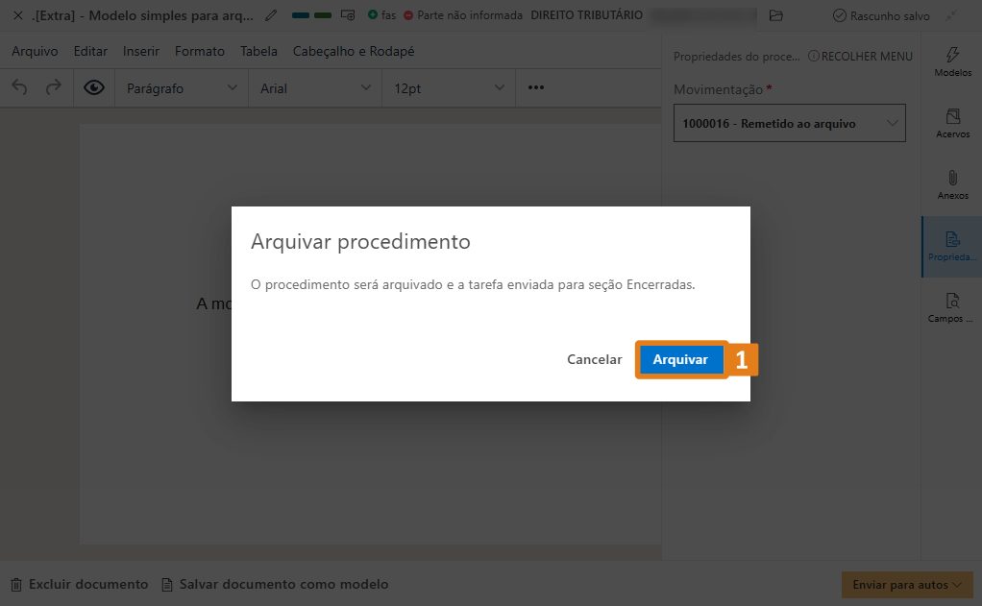Open the Anexos panel
The image size is (982, 606).
[951, 185]
